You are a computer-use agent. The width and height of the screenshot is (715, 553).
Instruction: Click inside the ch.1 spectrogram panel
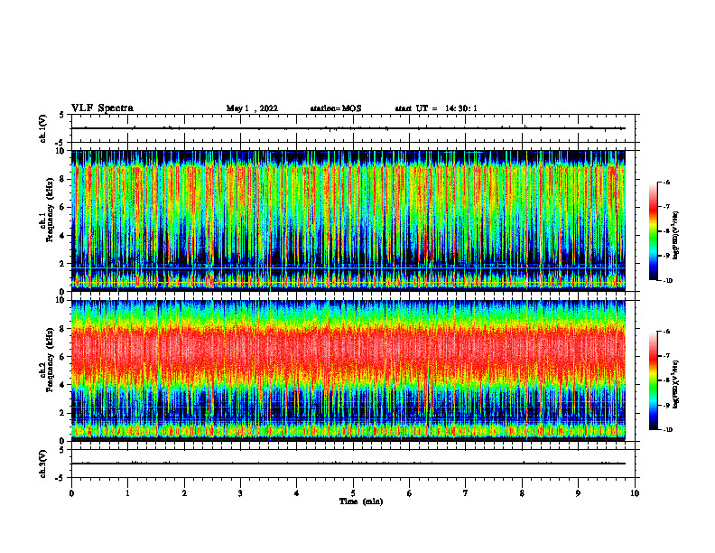pyautogui.click(x=348, y=220)
